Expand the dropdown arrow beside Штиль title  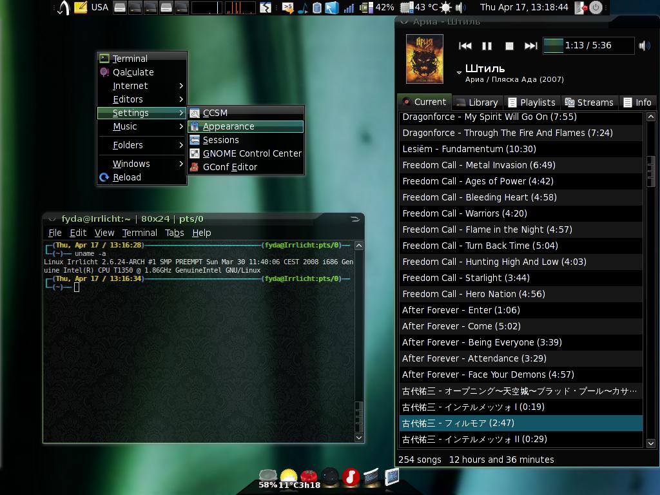point(459,72)
